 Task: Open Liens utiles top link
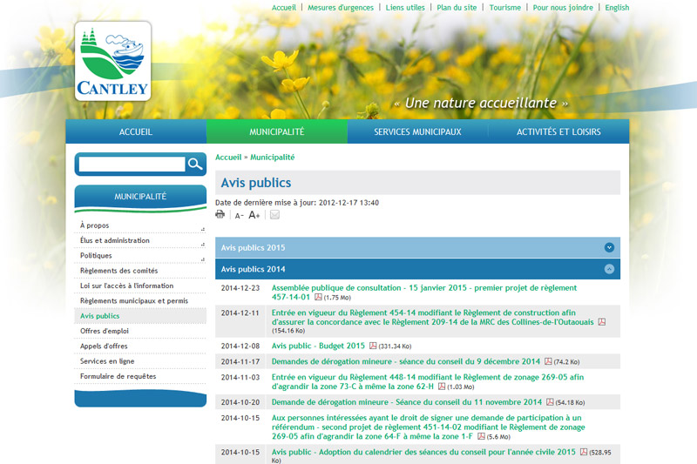coord(405,8)
